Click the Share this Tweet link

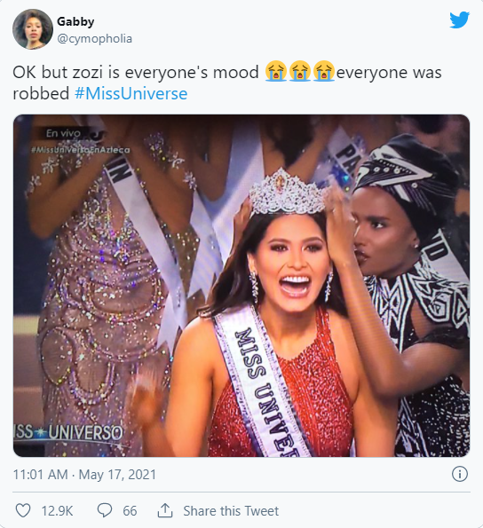tap(231, 511)
